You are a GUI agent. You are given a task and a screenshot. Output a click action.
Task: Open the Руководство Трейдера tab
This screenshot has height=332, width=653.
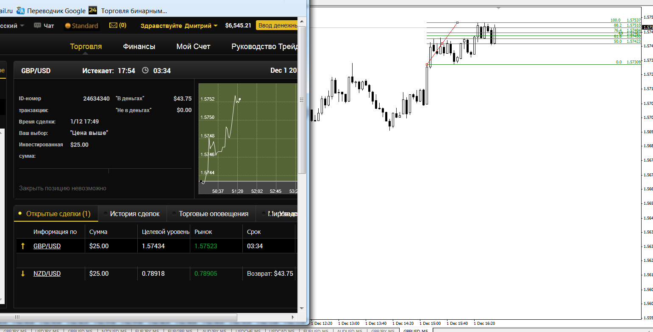pyautogui.click(x=264, y=47)
